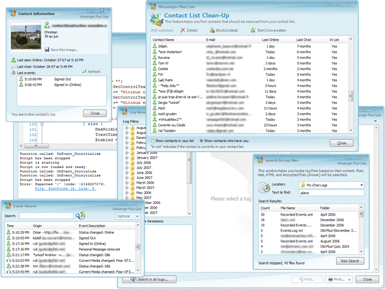
Task: Expand the January 2007 log folder
Action: pyautogui.click(x=127, y=158)
